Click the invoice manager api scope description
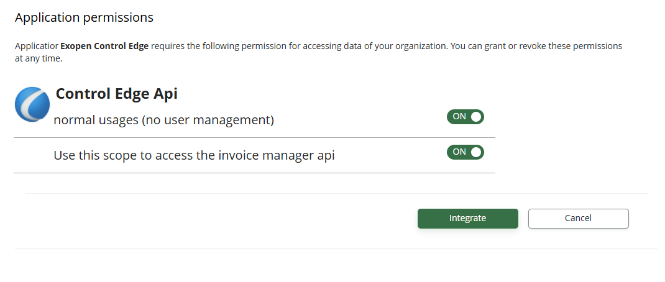This screenshot has width=665, height=282. pos(194,155)
